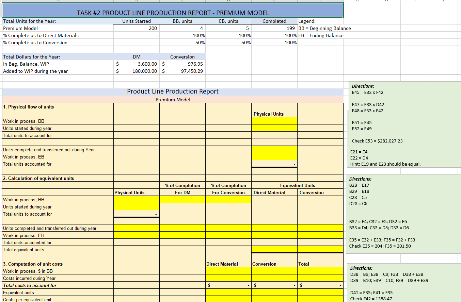Click the Legend cell with BB = Beginning Balance
The width and height of the screenshot is (461, 302).
click(x=322, y=28)
